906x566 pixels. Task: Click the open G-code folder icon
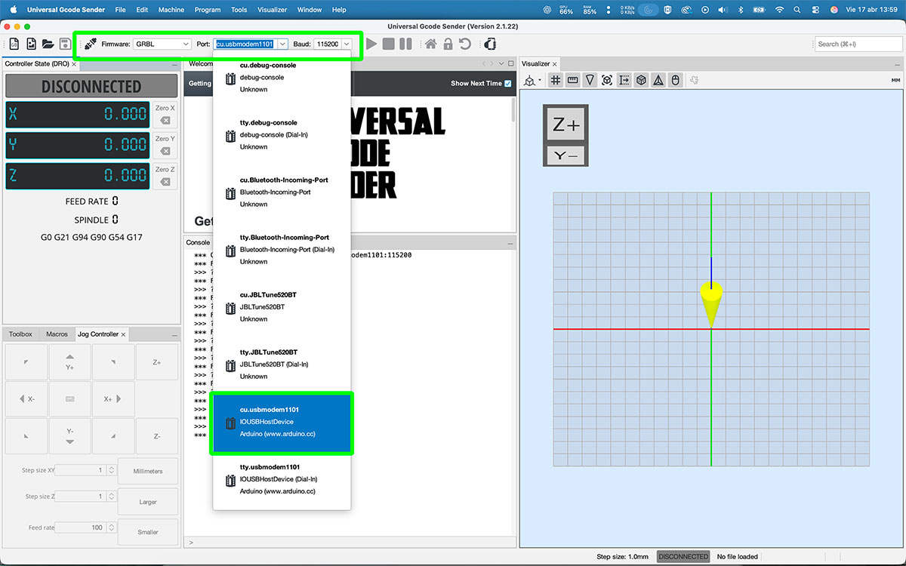point(48,44)
